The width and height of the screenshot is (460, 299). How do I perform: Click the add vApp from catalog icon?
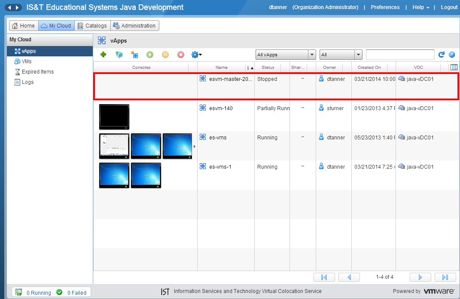pos(119,55)
